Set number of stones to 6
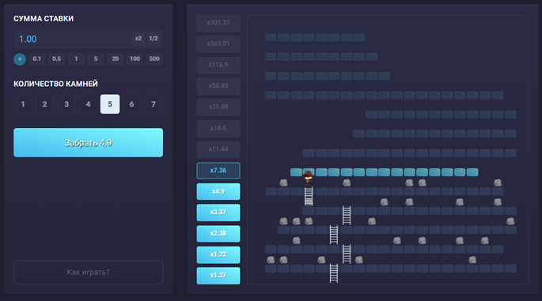 click(131, 104)
